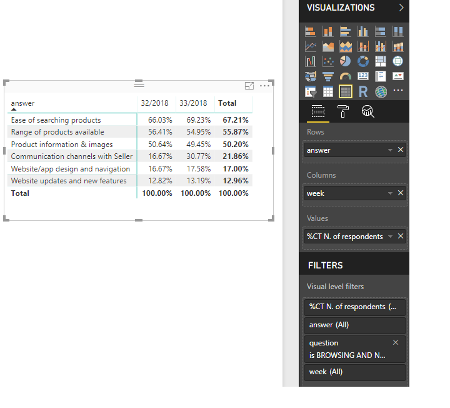Select the Clustered bar chart visual

(x=346, y=32)
